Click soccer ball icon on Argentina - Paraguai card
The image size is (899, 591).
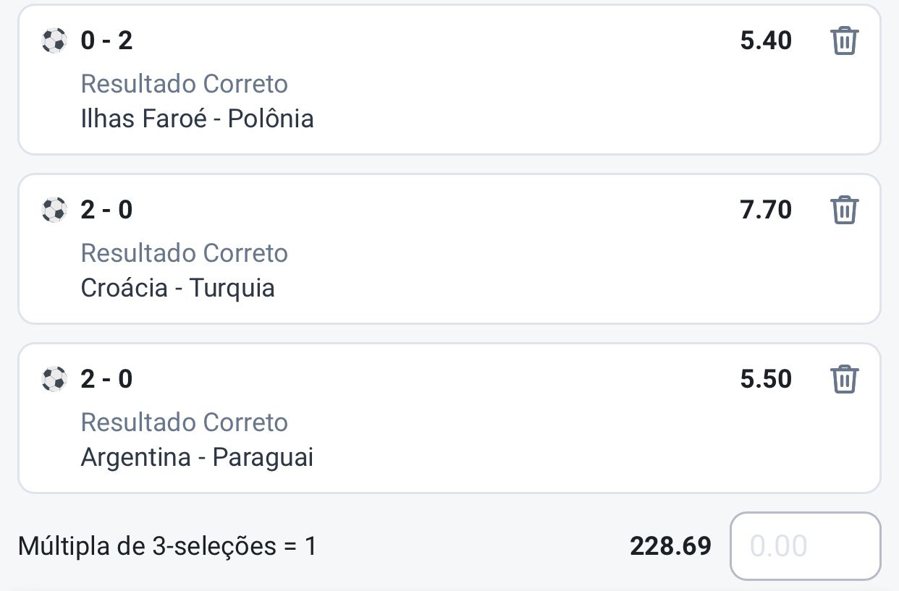(54, 379)
